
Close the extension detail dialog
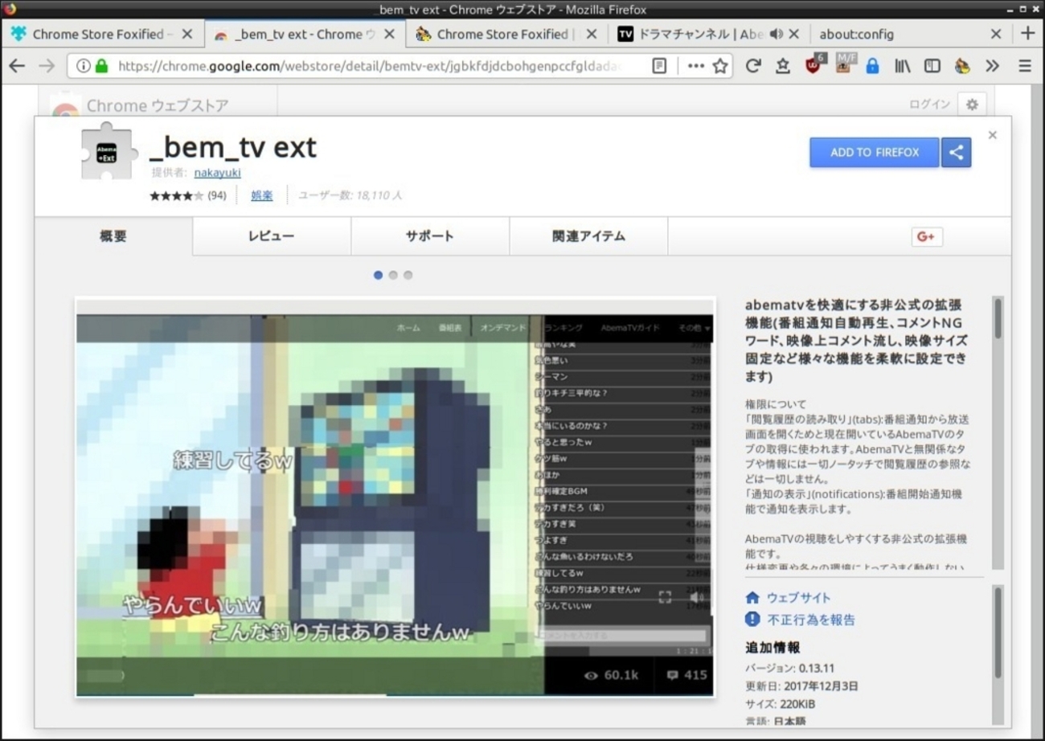[992, 135]
